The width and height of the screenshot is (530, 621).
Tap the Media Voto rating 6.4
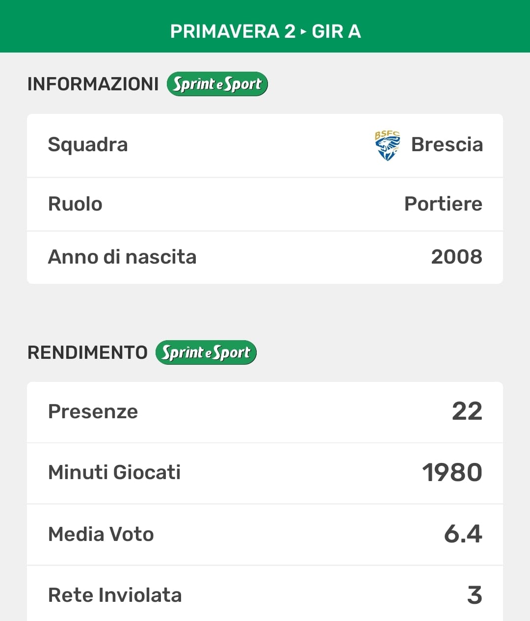(x=463, y=534)
